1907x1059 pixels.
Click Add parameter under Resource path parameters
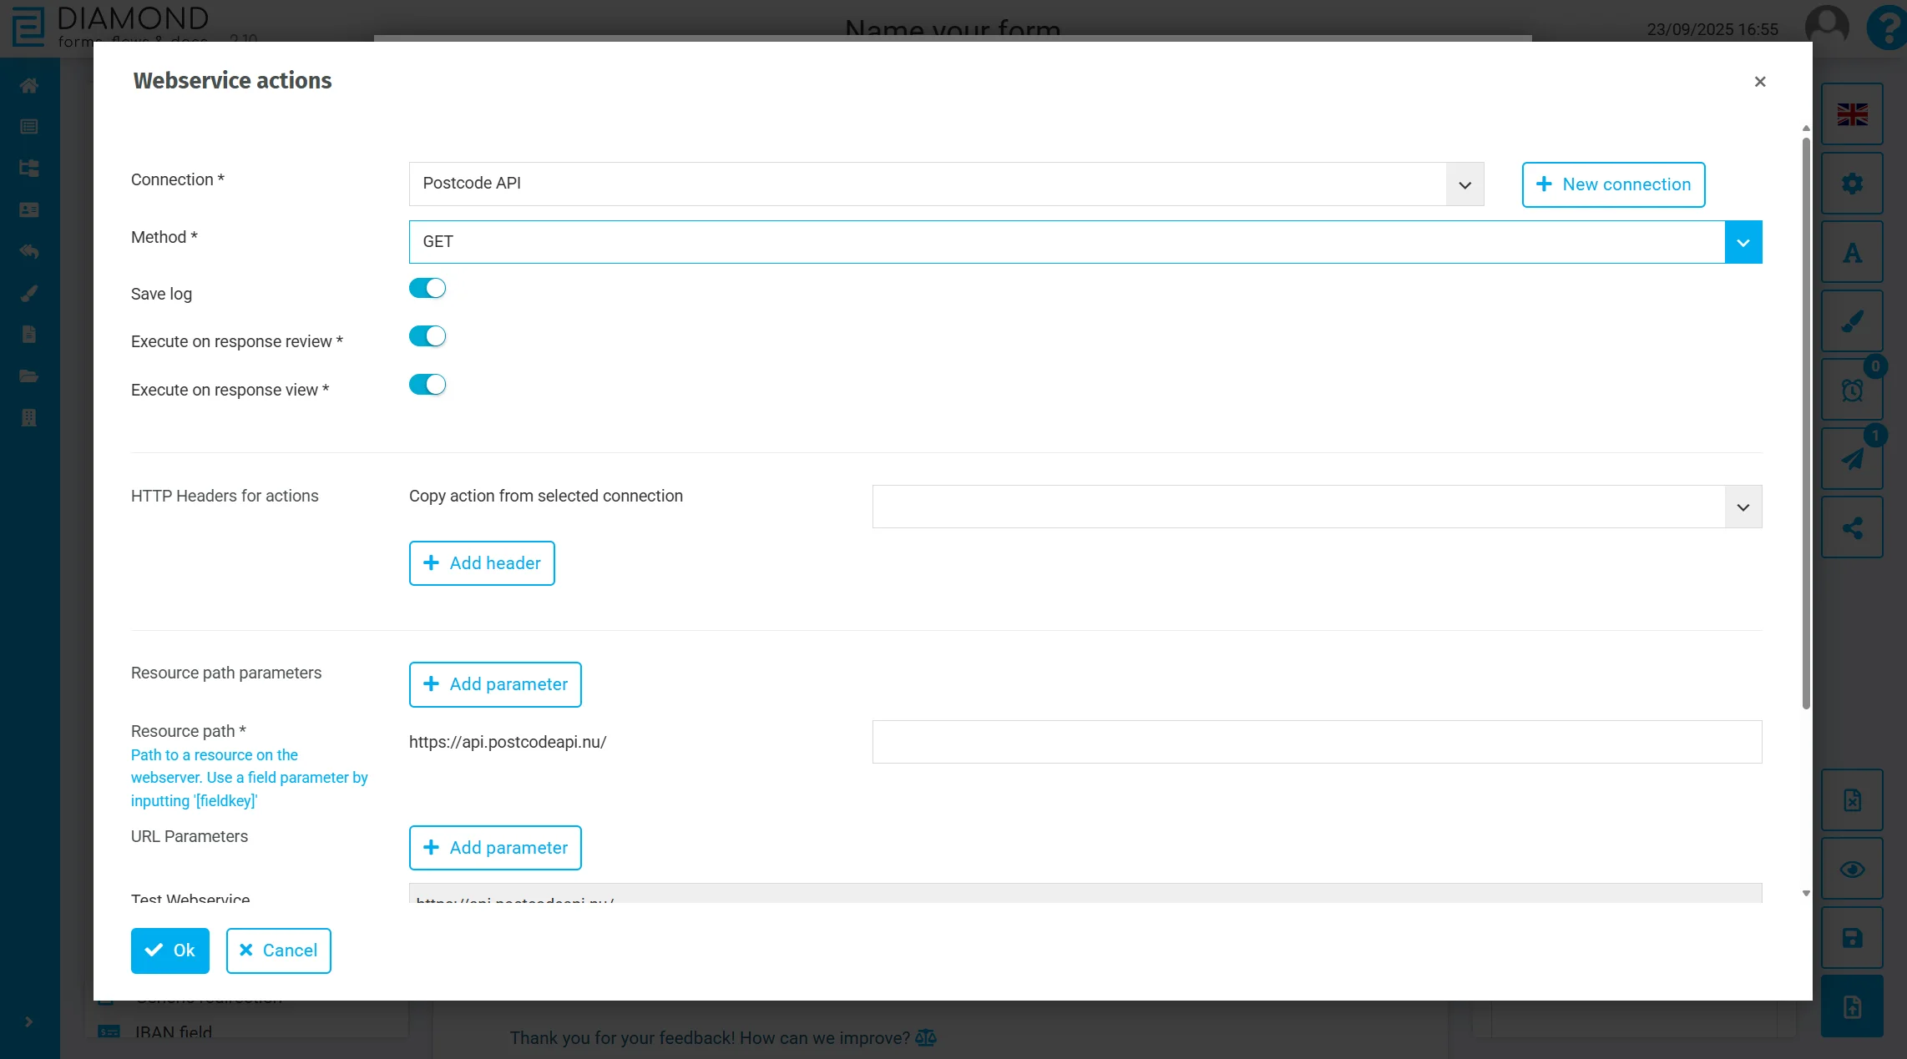coord(494,683)
